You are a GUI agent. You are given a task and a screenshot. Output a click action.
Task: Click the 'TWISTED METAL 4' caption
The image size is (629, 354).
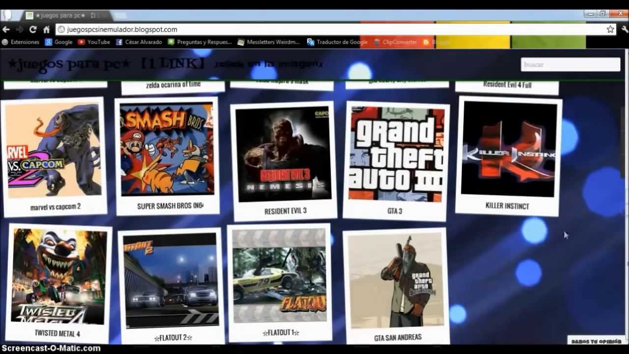coord(57,333)
